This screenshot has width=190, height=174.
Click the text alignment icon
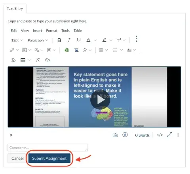coord(101,50)
